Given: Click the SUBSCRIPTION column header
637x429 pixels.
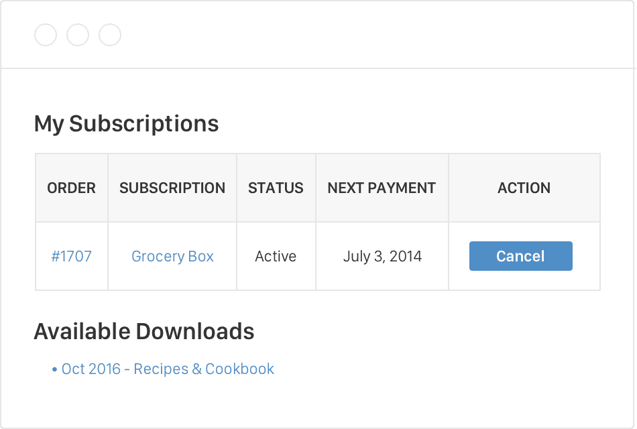Looking at the screenshot, I should click(172, 188).
